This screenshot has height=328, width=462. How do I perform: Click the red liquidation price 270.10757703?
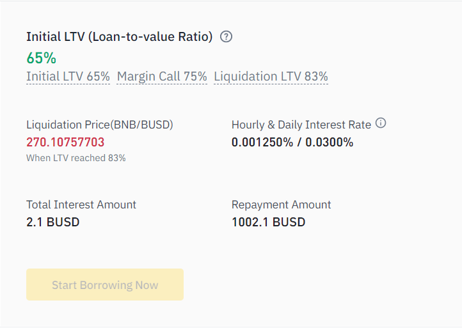[65, 142]
